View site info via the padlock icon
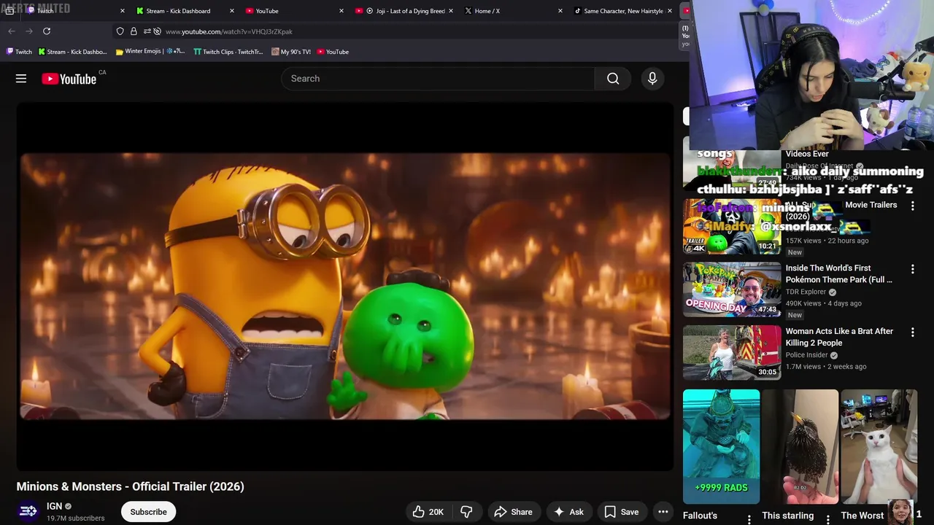 coord(134,31)
